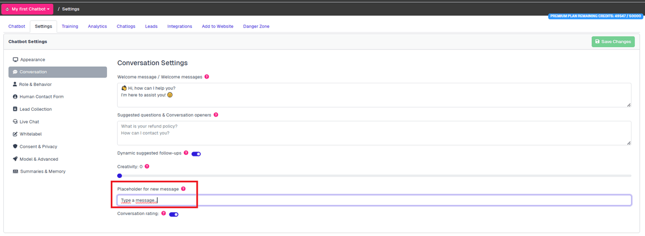
Task: Click the Role & Behavior person icon
Action: tap(15, 84)
